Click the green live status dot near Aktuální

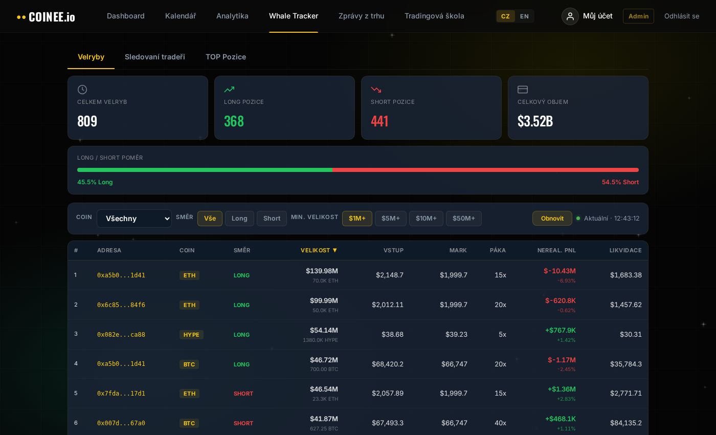578,218
